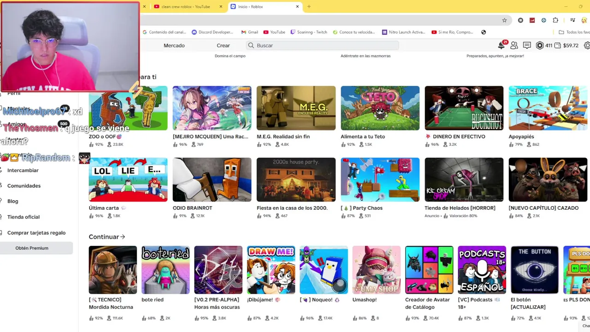Click the Alimenta a tu Teto title
The width and height of the screenshot is (590, 332).
(363, 136)
